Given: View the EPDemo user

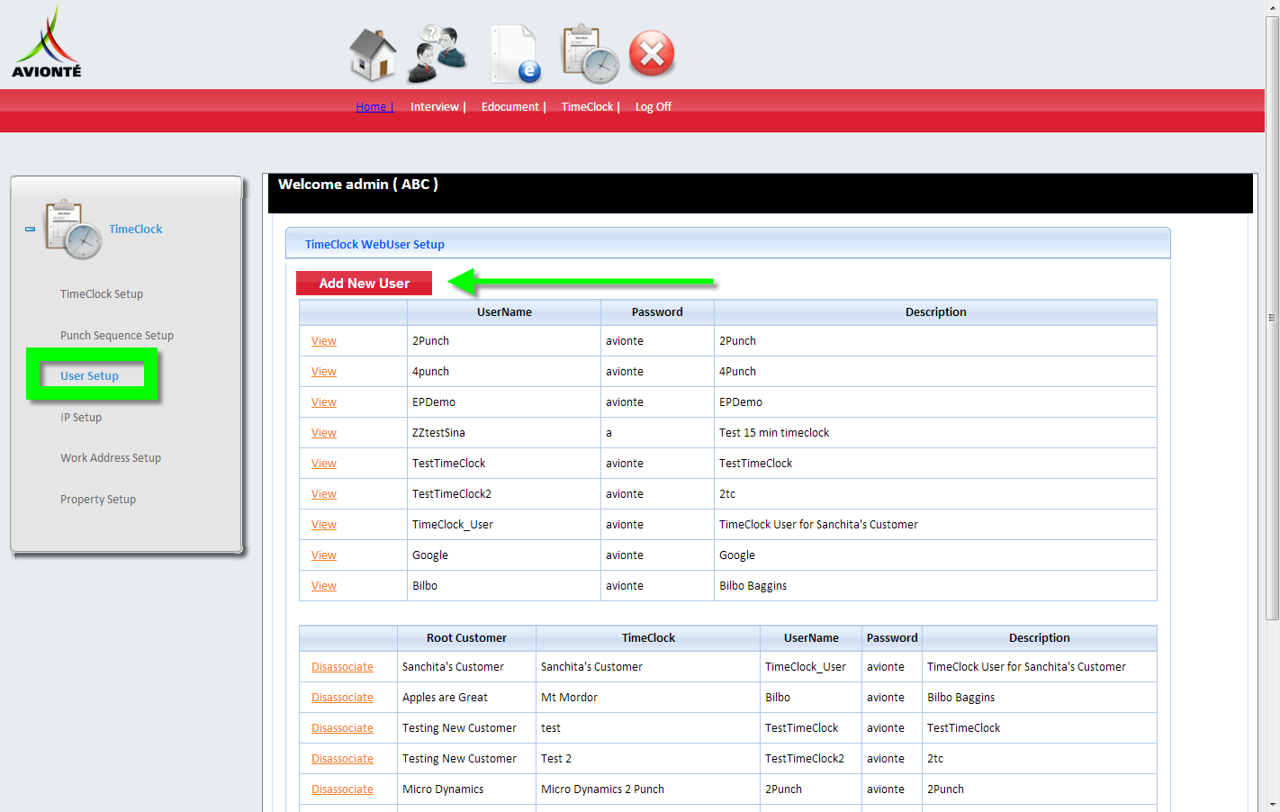Looking at the screenshot, I should pyautogui.click(x=324, y=402).
